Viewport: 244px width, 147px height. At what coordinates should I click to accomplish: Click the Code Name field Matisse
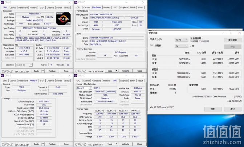[x=25, y=17]
